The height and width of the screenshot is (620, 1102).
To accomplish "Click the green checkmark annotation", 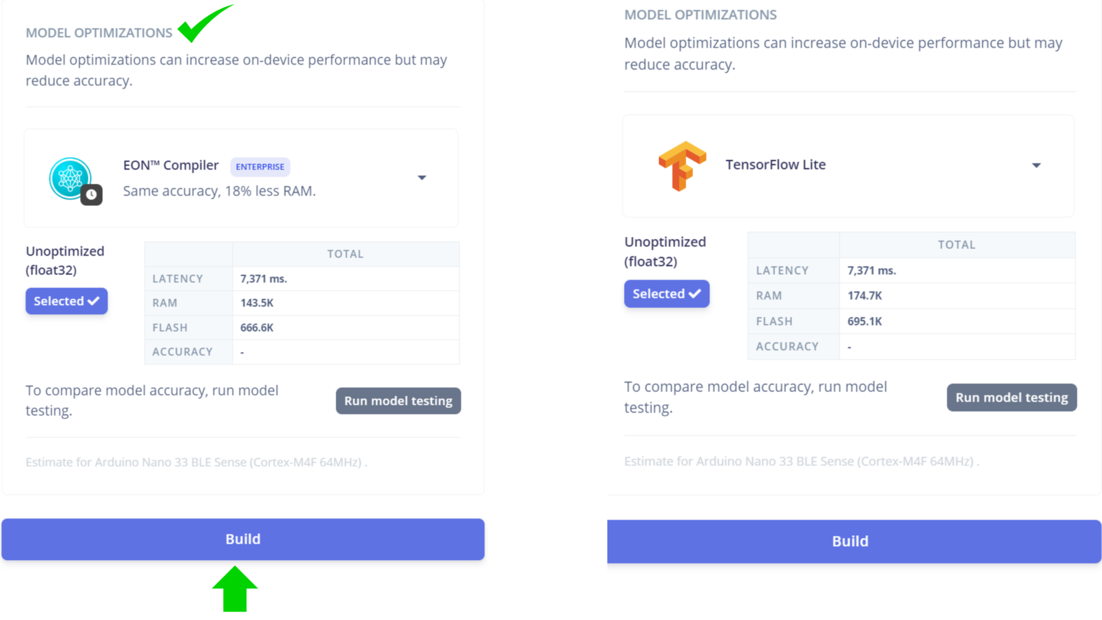I will (205, 23).
